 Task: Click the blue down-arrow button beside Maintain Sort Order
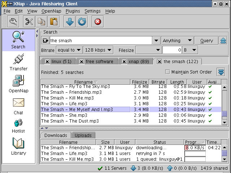tap(221, 72)
